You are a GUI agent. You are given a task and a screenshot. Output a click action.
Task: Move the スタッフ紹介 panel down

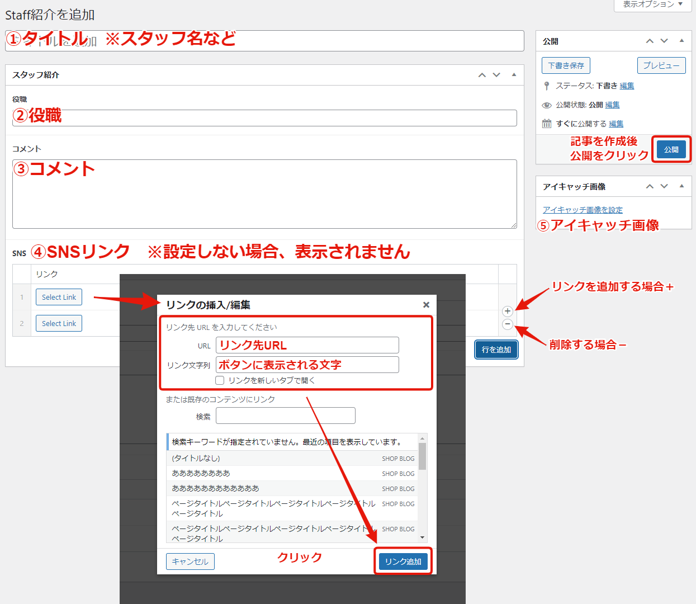496,75
